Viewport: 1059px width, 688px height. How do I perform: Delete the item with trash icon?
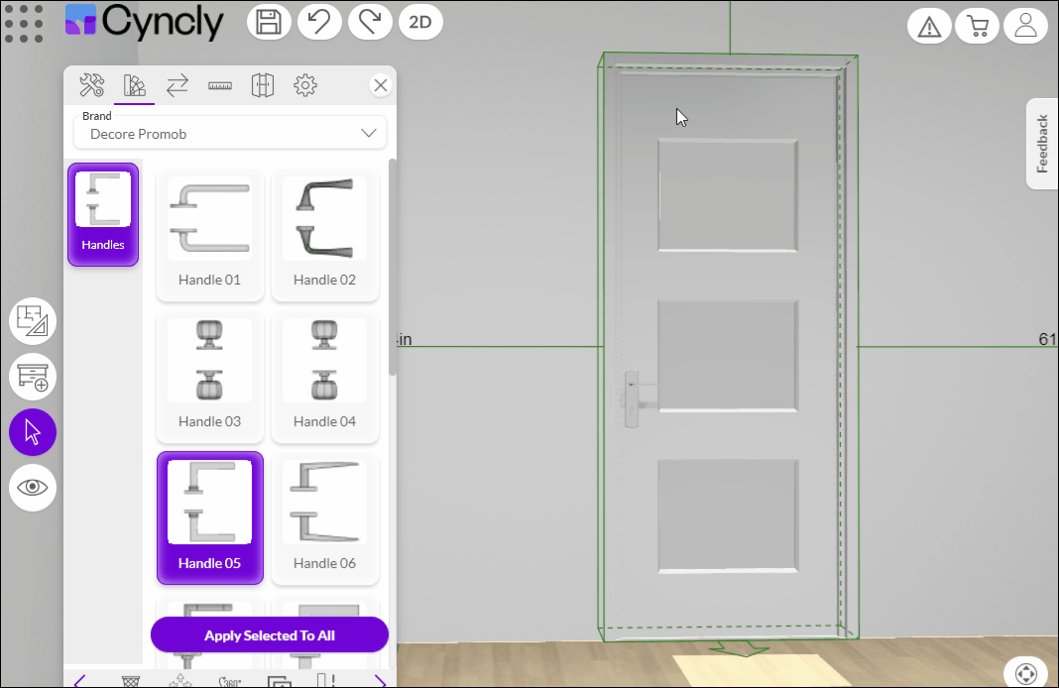click(131, 681)
